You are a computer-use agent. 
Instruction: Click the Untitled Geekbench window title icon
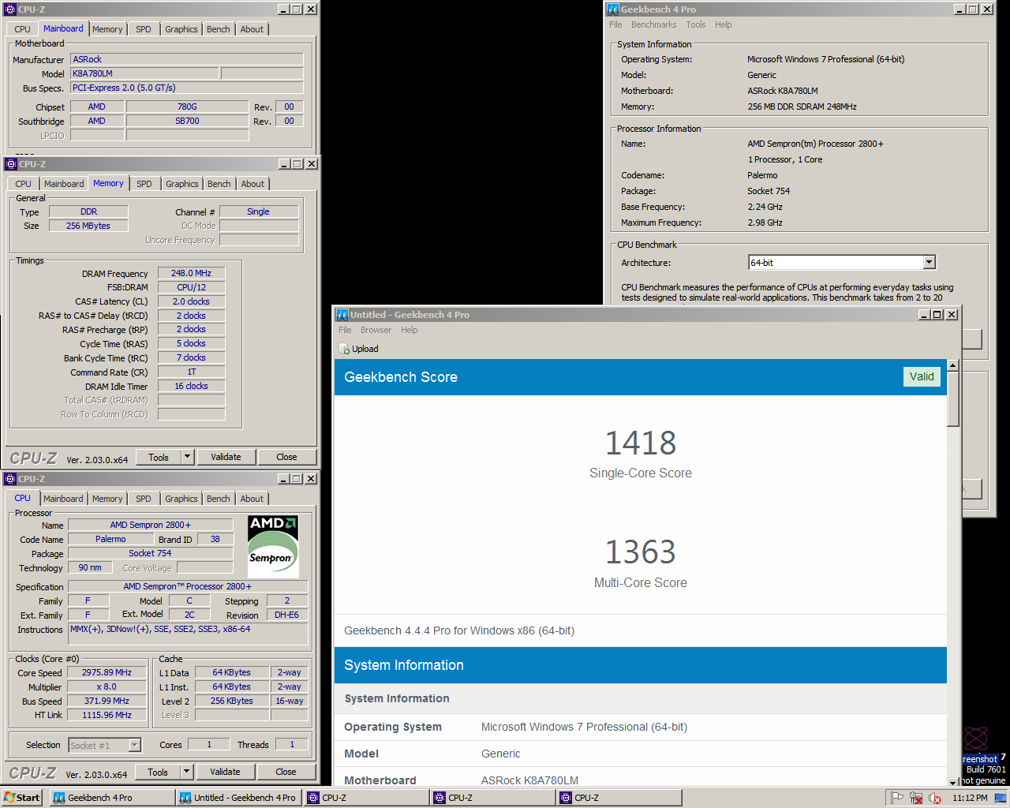pyautogui.click(x=342, y=314)
